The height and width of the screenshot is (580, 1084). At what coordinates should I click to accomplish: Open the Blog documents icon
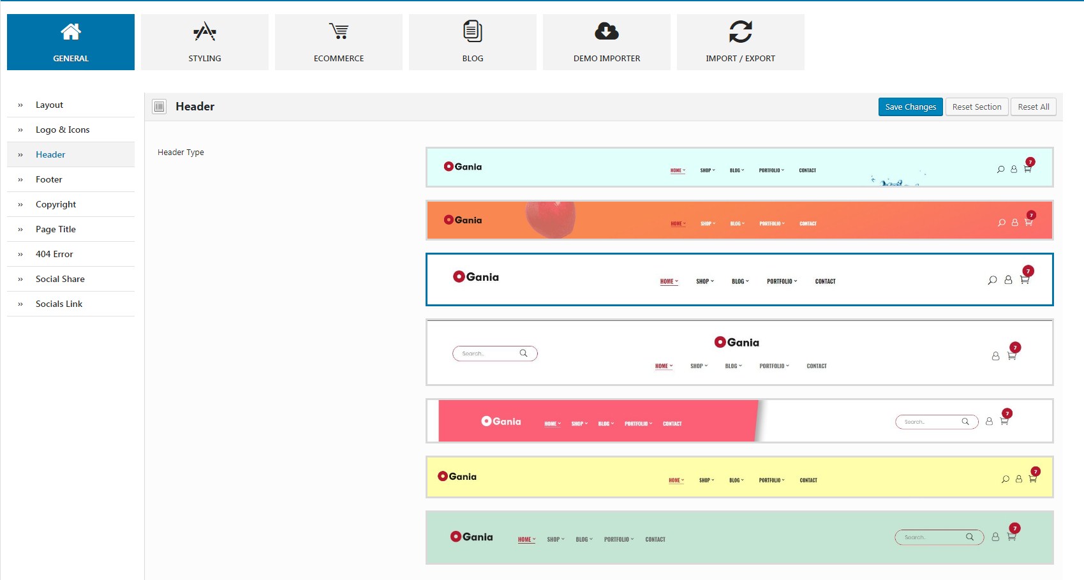pos(473,31)
